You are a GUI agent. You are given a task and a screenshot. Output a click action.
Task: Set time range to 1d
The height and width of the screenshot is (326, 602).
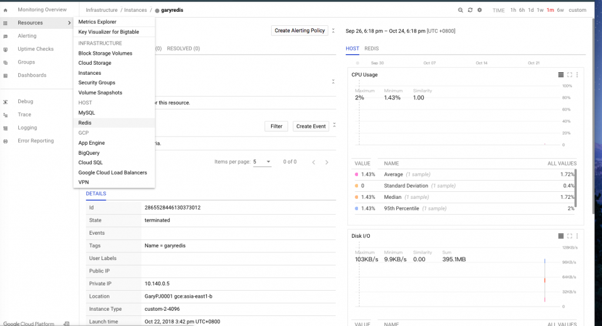point(531,10)
